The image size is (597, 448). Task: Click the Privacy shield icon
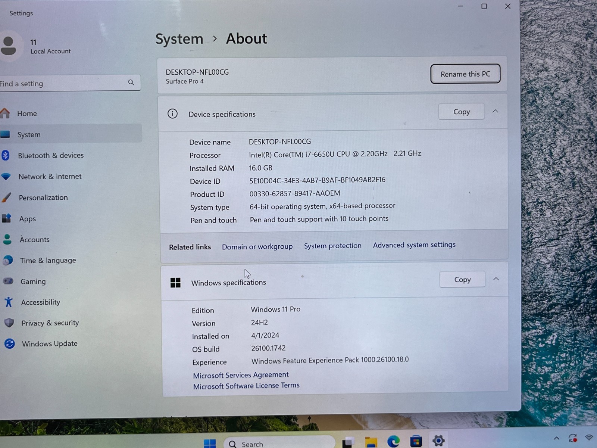click(x=9, y=323)
